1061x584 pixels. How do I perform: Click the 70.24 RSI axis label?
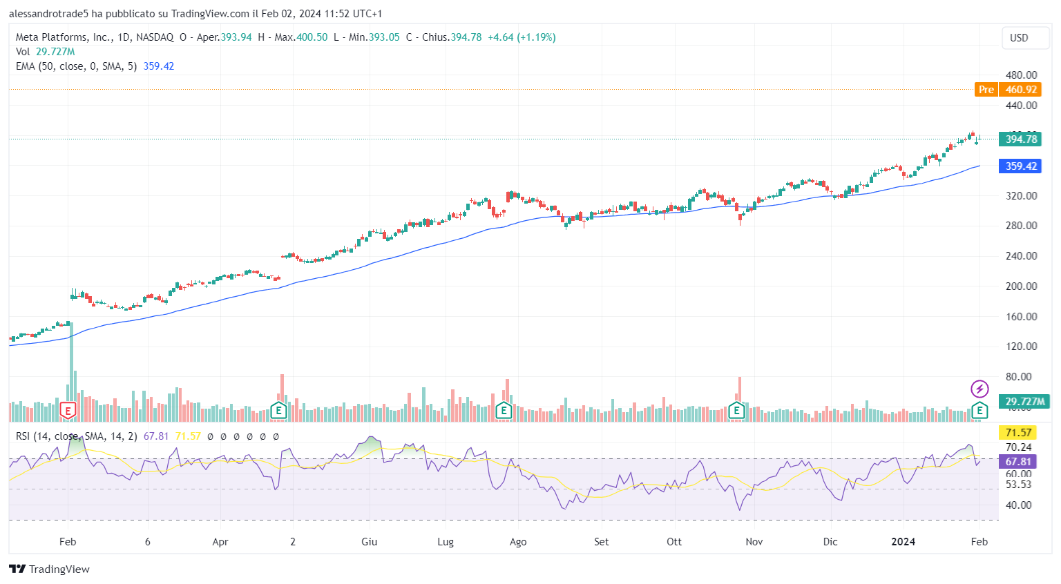click(1019, 447)
